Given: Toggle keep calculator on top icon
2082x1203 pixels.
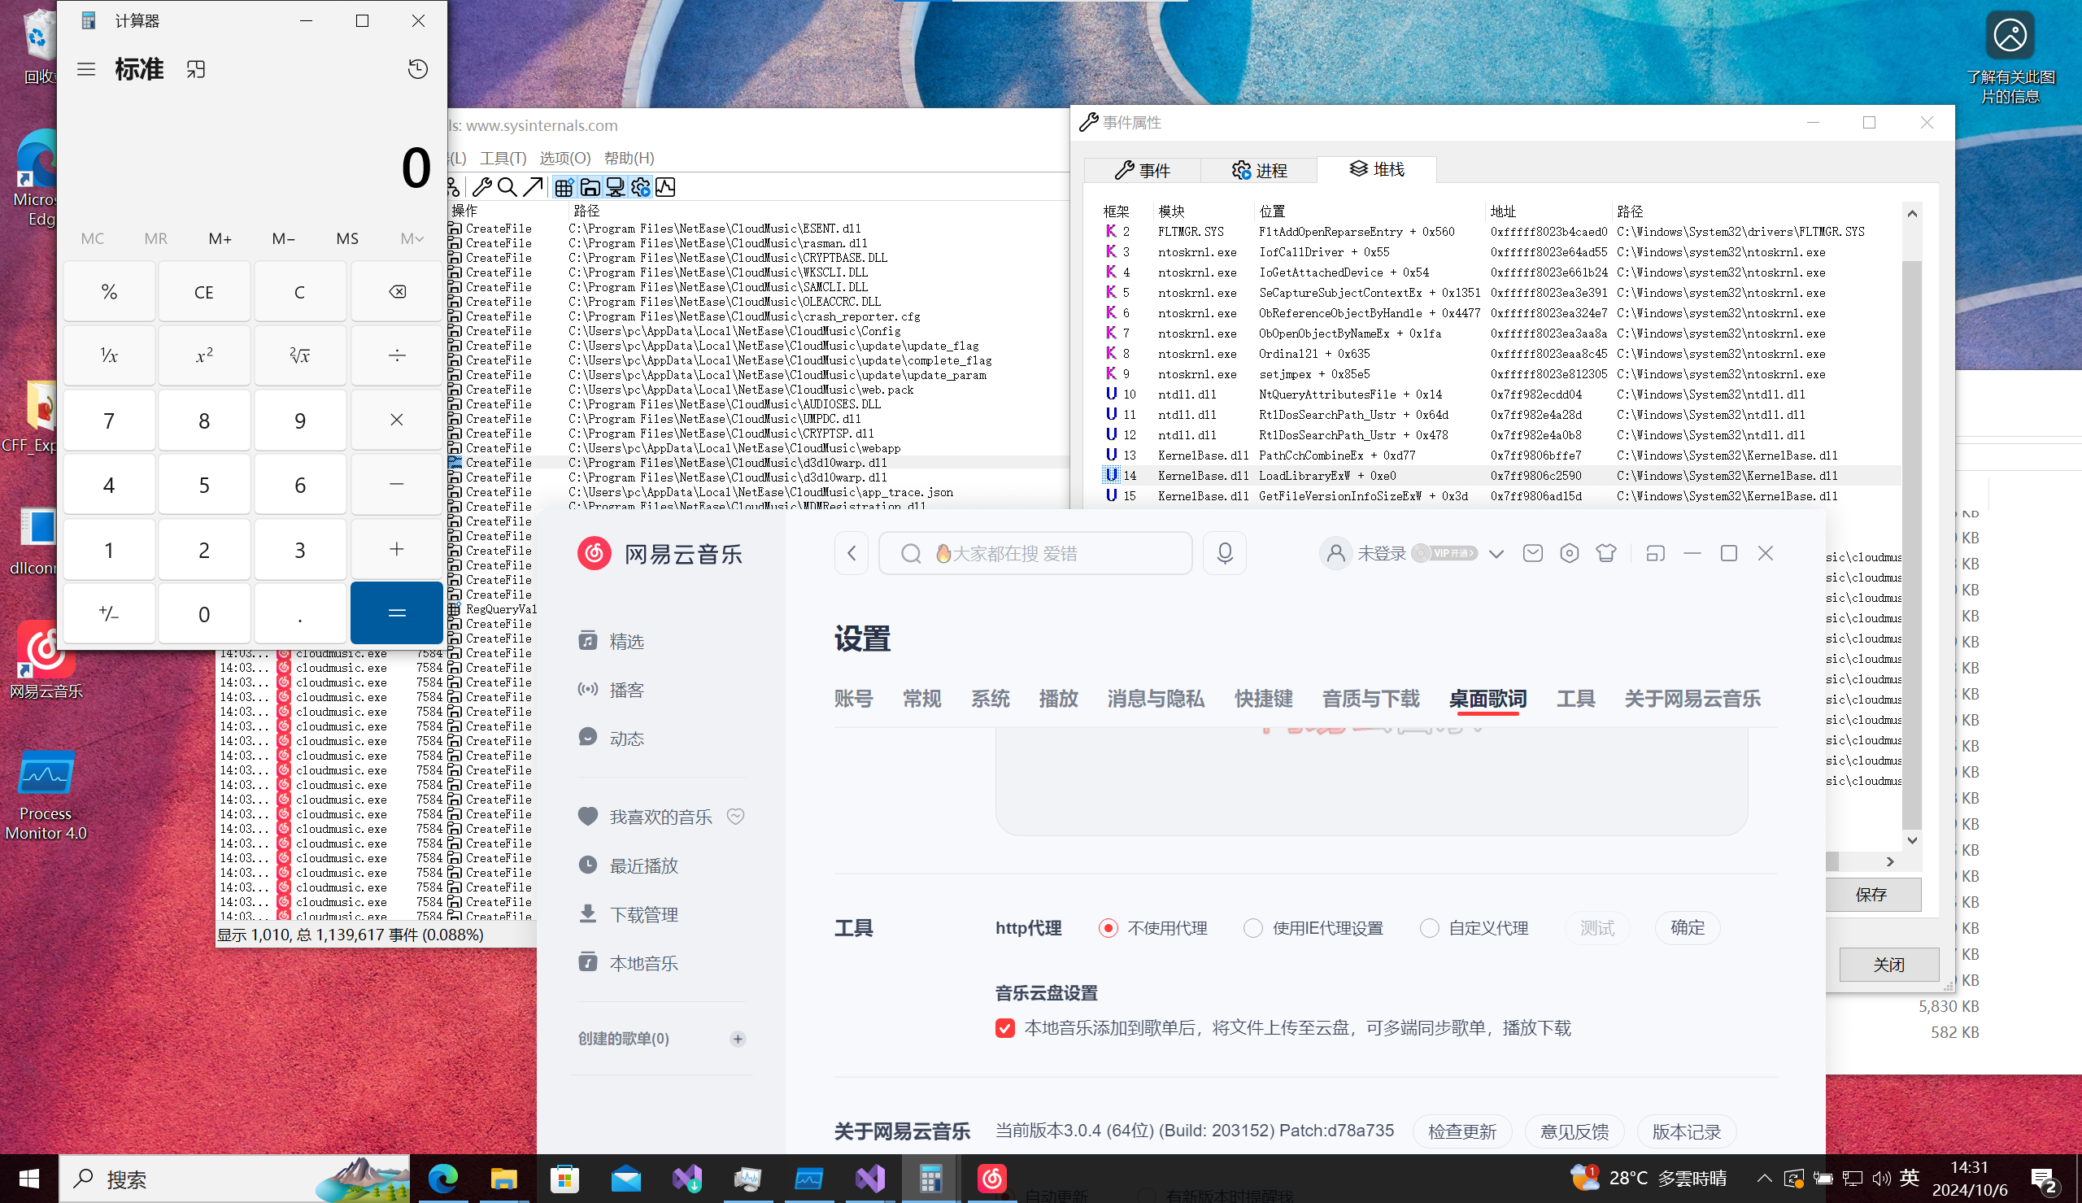Looking at the screenshot, I should 196,68.
